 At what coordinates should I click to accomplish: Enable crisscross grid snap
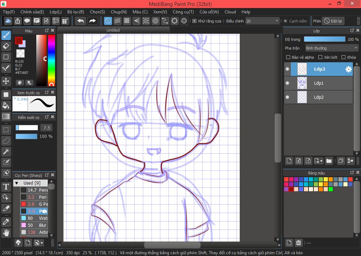click(x=127, y=21)
